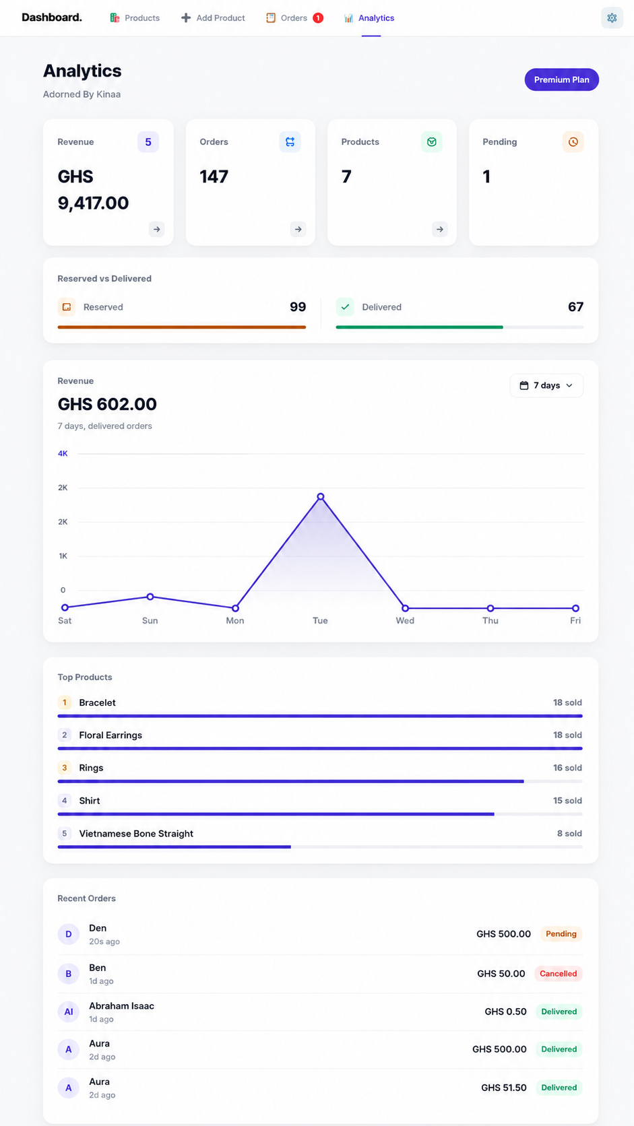The width and height of the screenshot is (634, 1126).
Task: Go to Add Product tab
Action: coord(213,18)
